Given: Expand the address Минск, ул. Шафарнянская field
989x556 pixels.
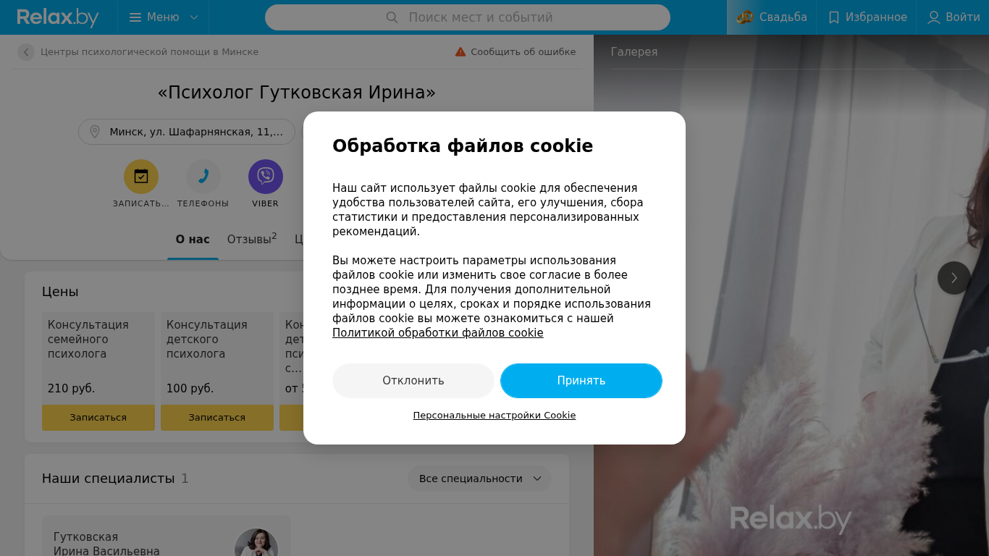Looking at the screenshot, I should point(187,132).
